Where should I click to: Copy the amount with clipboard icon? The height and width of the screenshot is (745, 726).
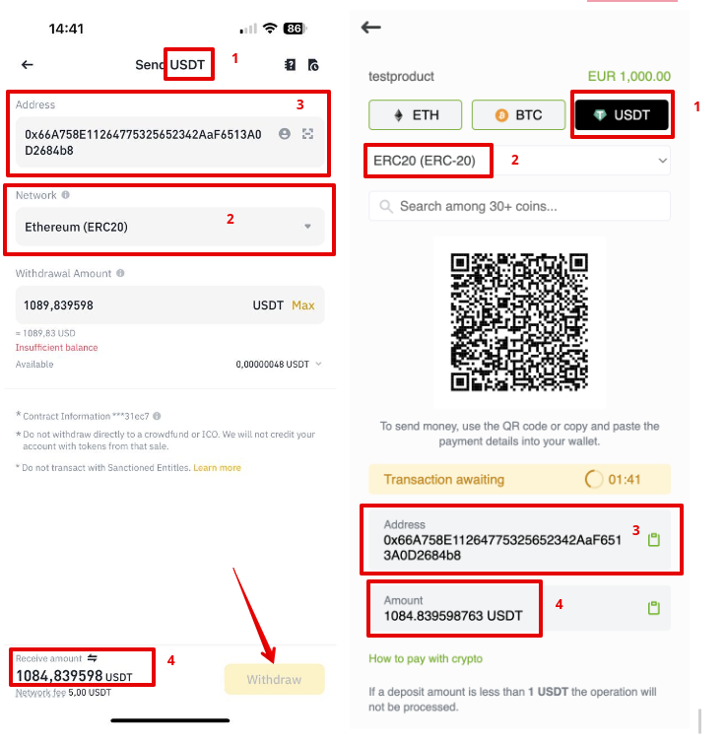point(654,608)
